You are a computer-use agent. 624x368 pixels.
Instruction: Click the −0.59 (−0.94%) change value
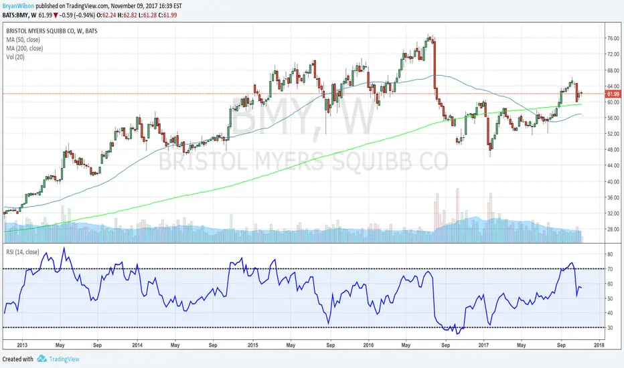coord(77,15)
